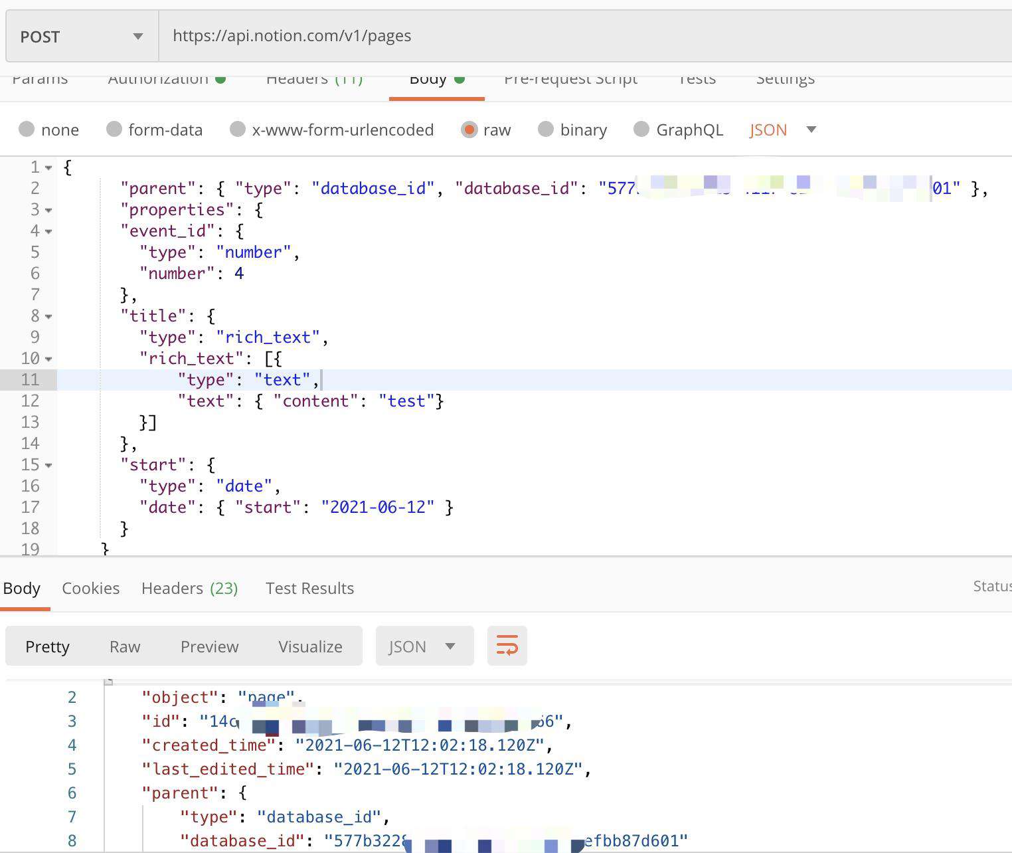Select the request Body tab
The width and height of the screenshot is (1012, 853).
[x=436, y=80]
